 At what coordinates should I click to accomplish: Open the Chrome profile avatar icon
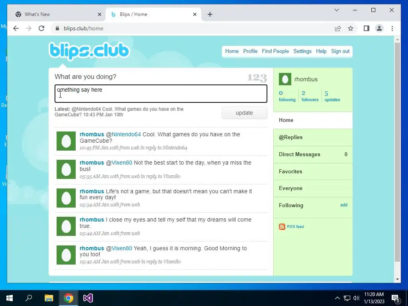[x=379, y=28]
